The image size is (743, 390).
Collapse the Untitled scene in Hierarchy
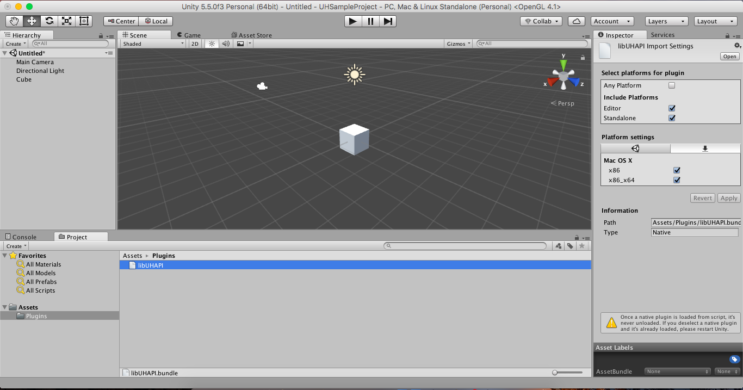(x=5, y=53)
